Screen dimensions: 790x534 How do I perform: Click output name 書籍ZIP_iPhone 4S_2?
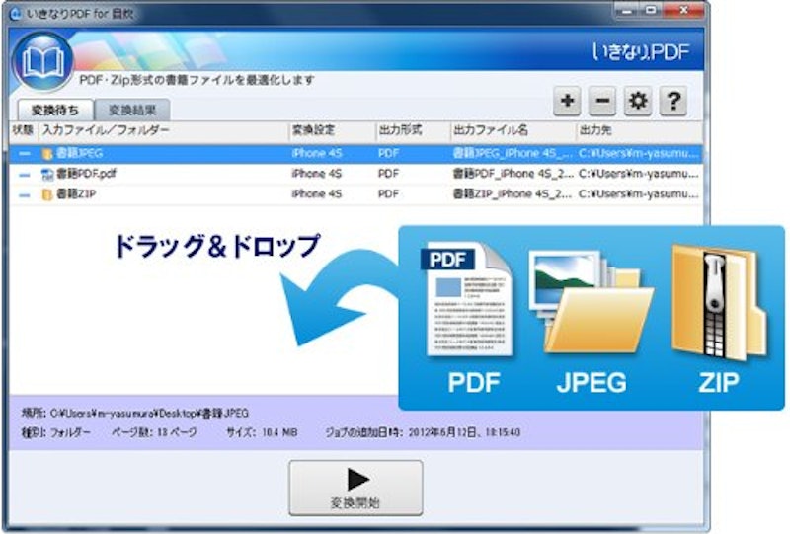[x=513, y=193]
